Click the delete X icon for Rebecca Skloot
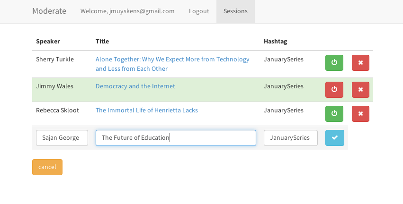The image size is (403, 204). (360, 114)
